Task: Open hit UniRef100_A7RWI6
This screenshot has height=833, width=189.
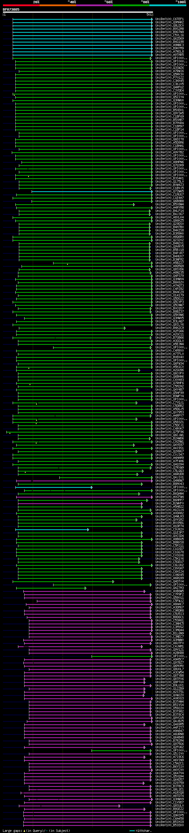Action: coord(170,71)
